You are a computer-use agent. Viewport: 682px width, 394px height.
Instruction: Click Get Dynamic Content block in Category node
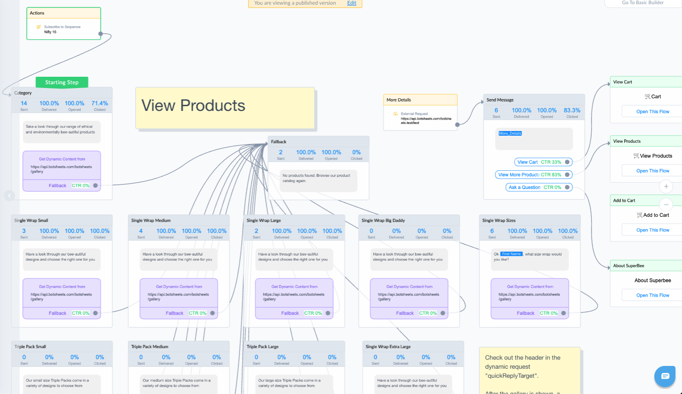62,171
